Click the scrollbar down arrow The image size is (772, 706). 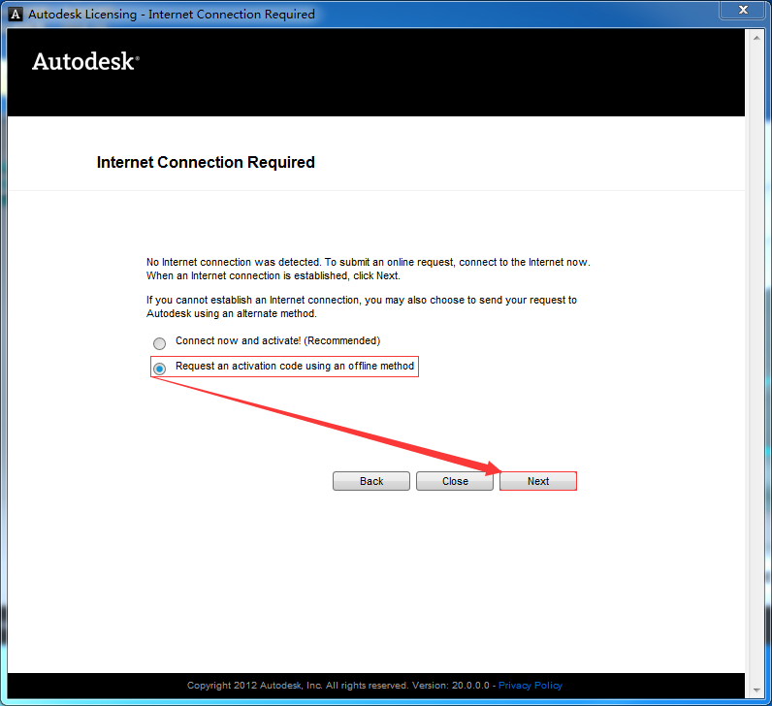pyautogui.click(x=756, y=690)
